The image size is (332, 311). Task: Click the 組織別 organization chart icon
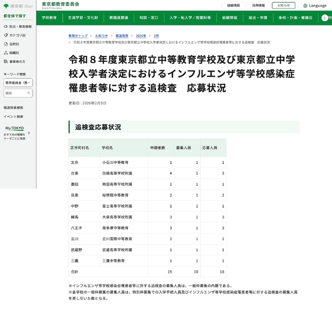point(6,52)
